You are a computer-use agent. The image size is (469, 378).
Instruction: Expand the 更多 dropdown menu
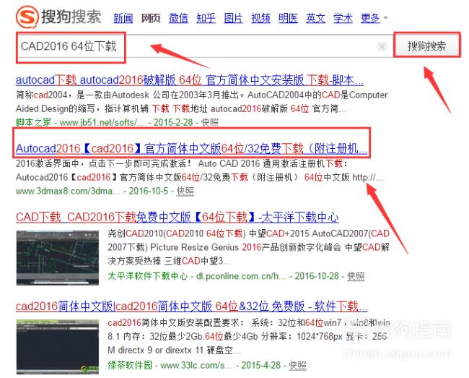tap(374, 18)
